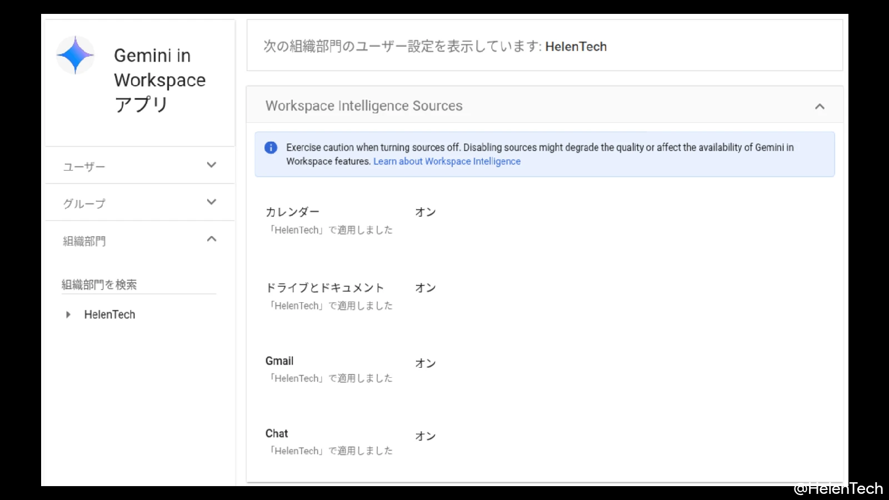Collapse the 組織部門 section chevron
The image size is (889, 500).
point(211,239)
